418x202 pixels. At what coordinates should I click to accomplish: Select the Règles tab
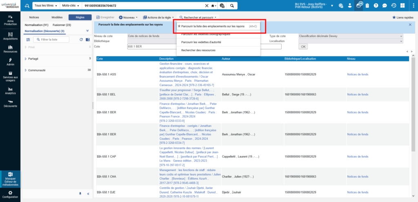pyautogui.click(x=80, y=17)
